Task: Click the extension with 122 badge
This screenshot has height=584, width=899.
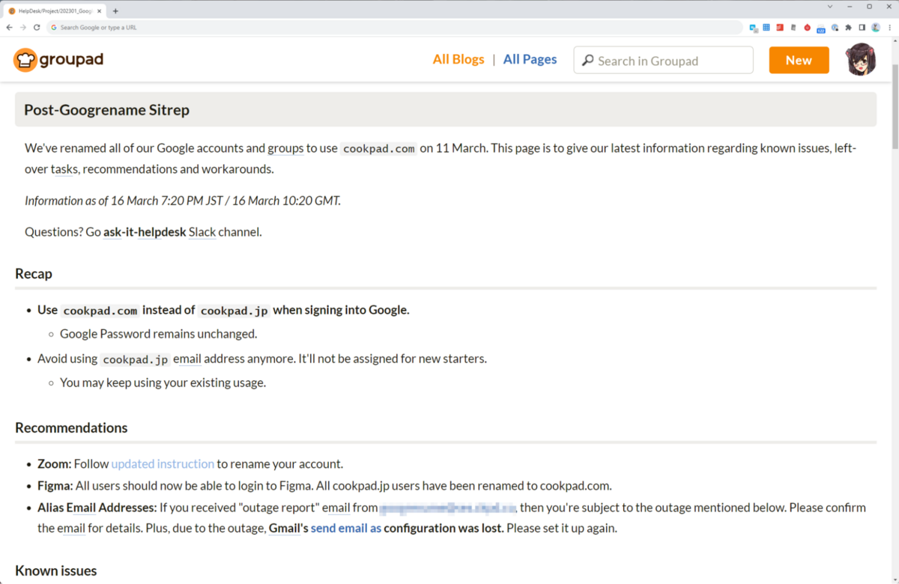Action: (x=821, y=28)
